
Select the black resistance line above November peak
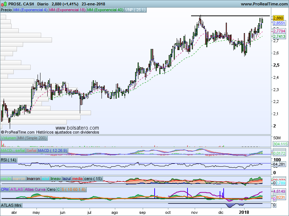(230, 16)
